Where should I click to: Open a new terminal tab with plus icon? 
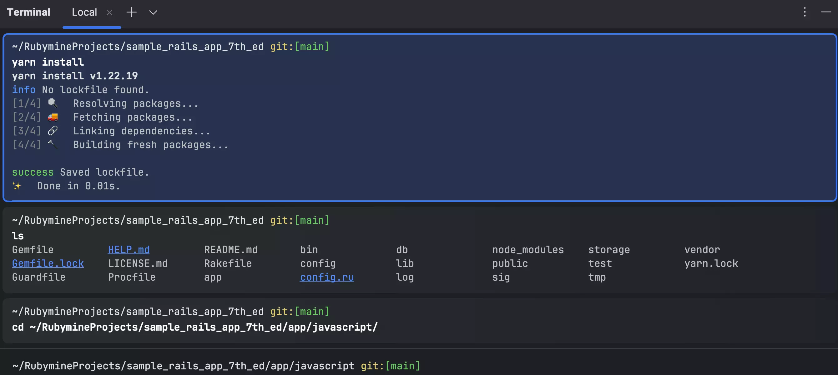131,12
